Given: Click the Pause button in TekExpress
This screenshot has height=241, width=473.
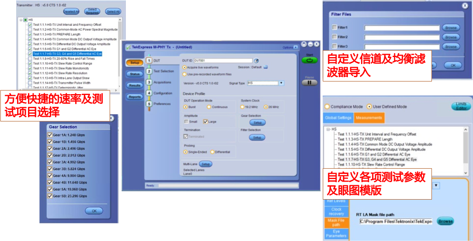Looking at the screenshot, I should pyautogui.click(x=309, y=81).
